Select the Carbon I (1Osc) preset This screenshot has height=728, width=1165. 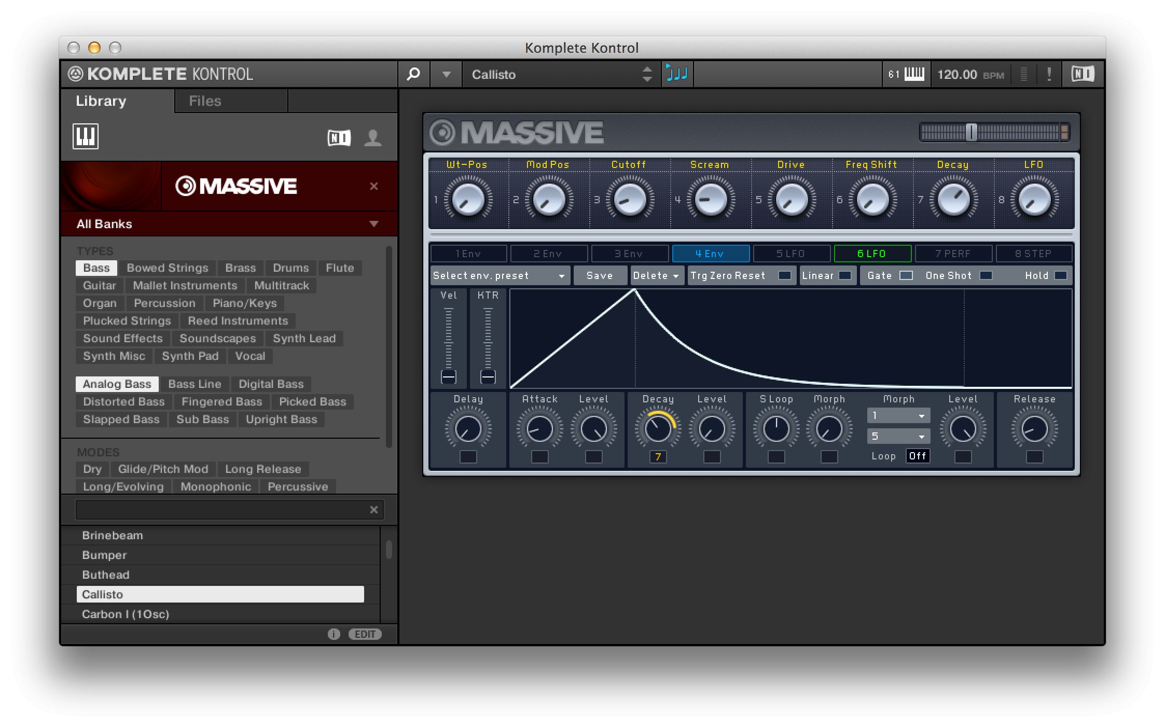click(x=220, y=614)
